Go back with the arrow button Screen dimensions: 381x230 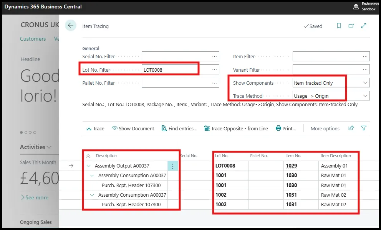[70, 25]
